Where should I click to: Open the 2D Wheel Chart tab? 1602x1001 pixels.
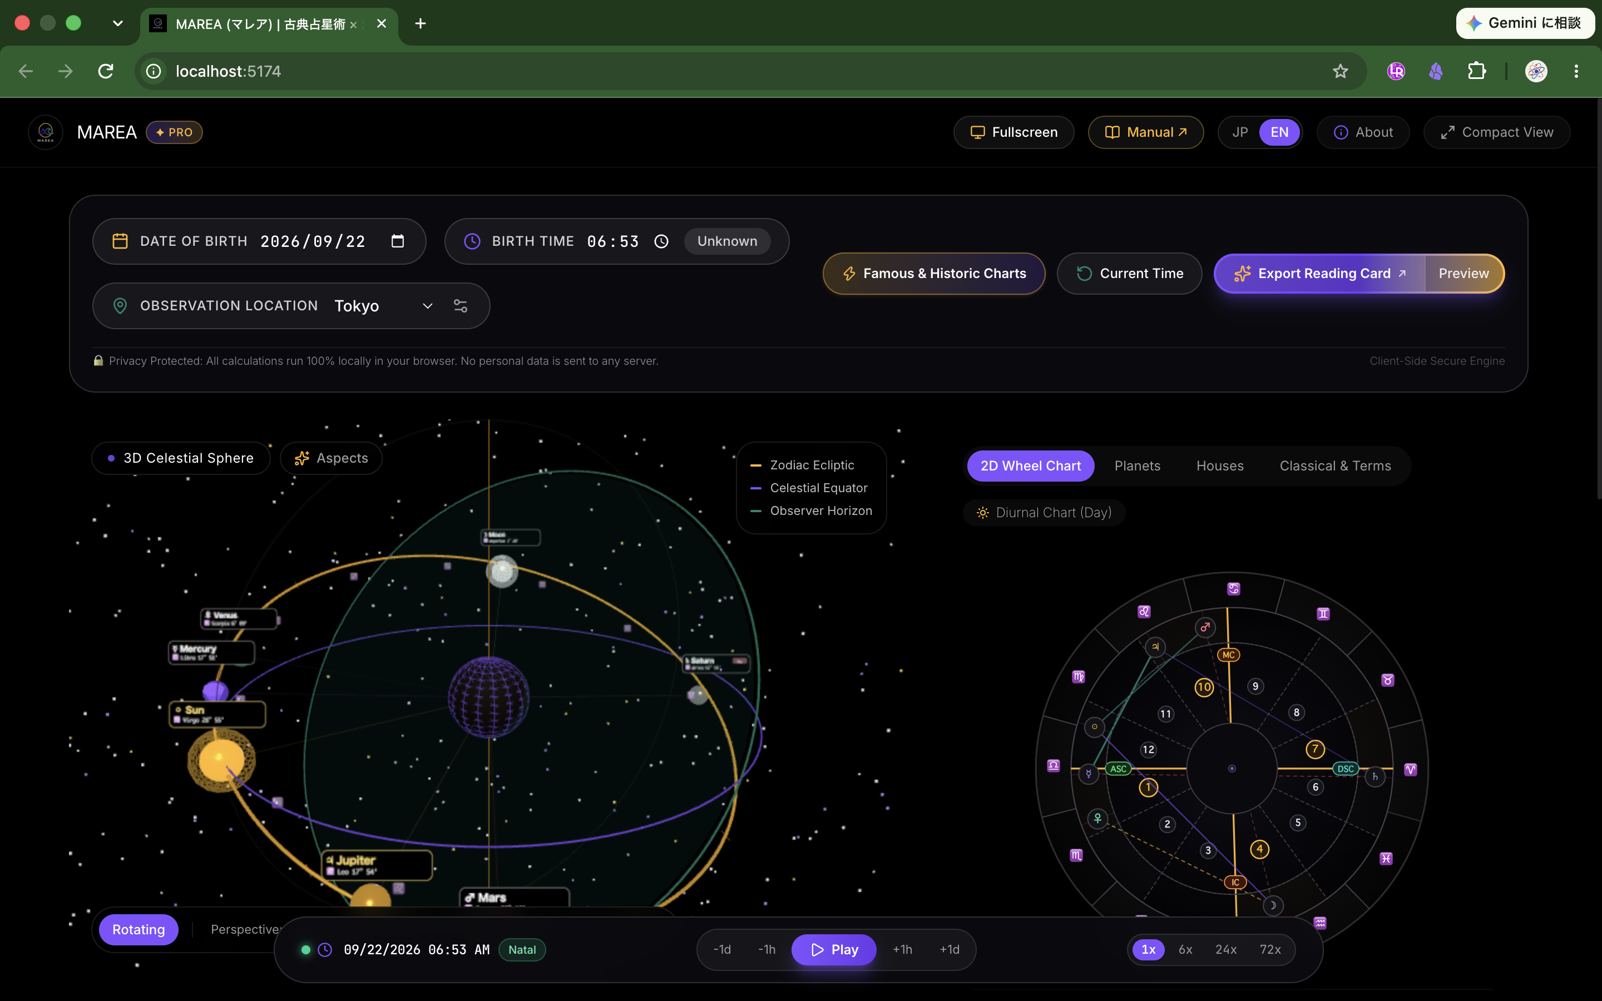tap(1030, 465)
